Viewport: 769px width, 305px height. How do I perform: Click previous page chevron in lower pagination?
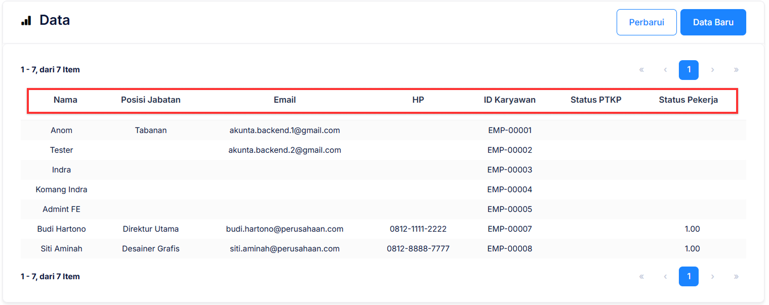click(665, 277)
